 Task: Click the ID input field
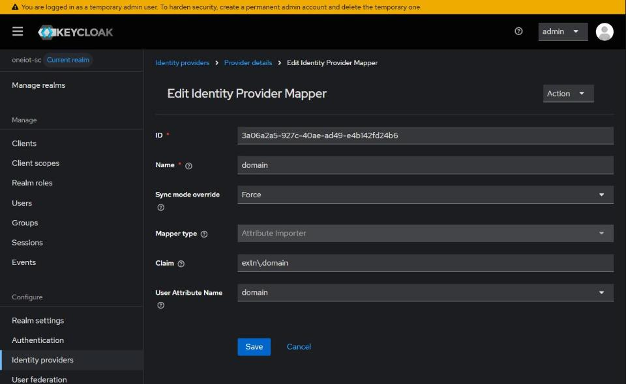point(425,135)
